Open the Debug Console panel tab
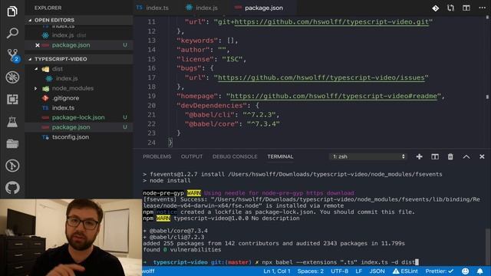491x276 pixels. (x=235, y=156)
